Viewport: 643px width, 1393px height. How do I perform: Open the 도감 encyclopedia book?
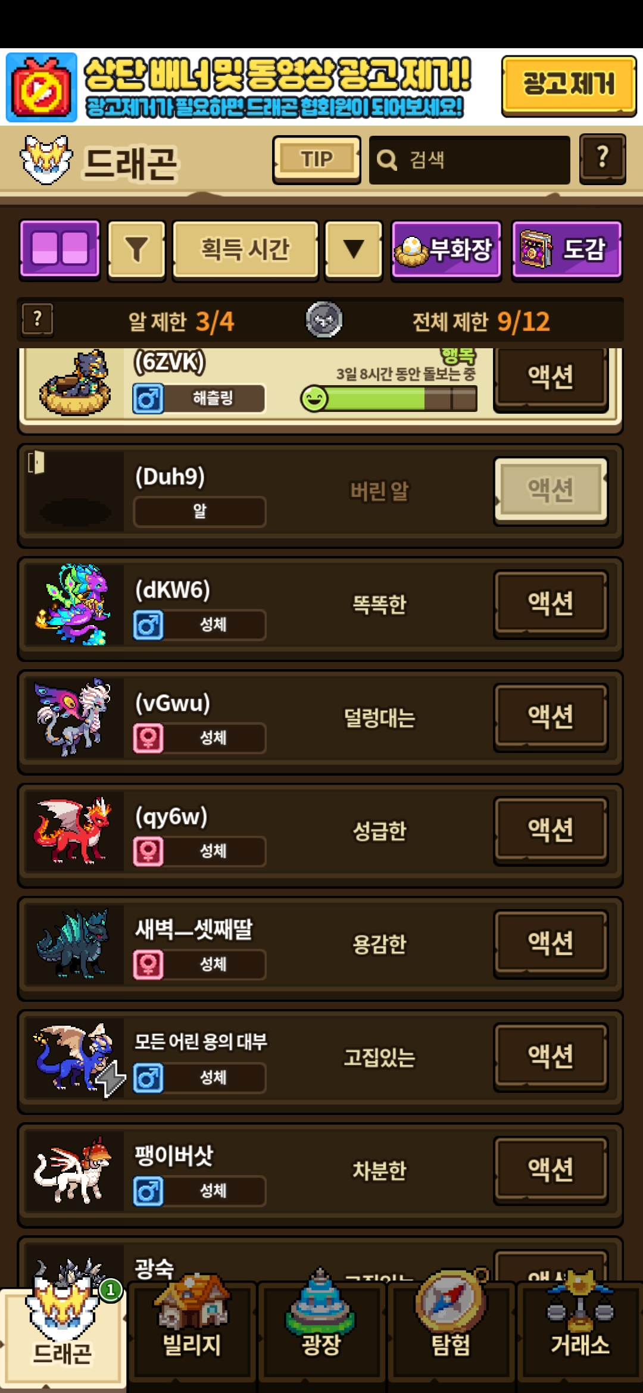point(567,249)
